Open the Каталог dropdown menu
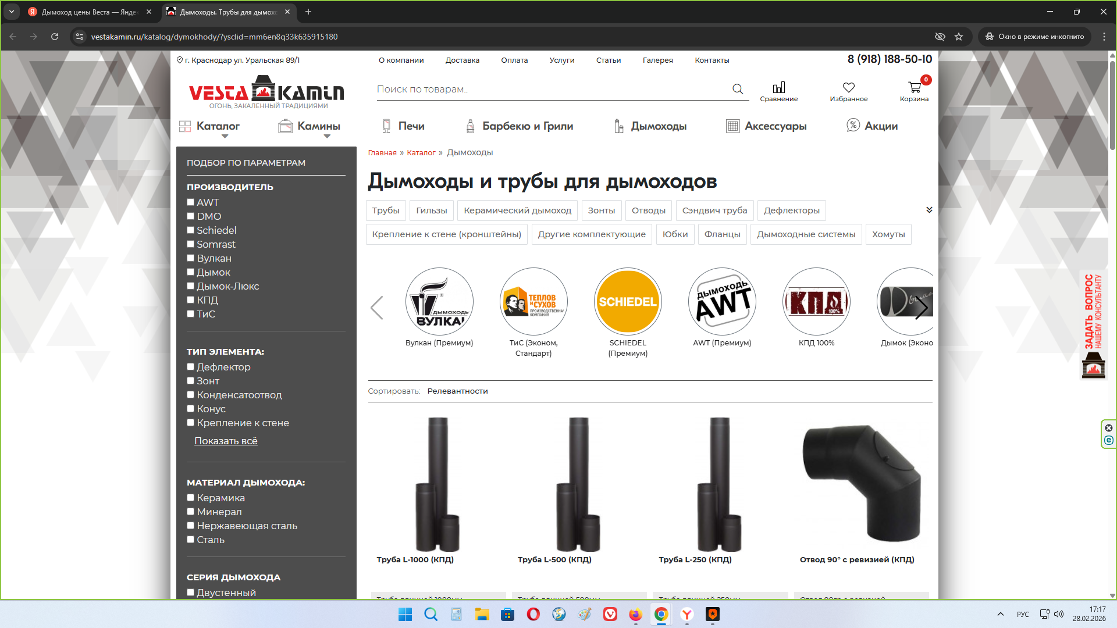1117x628 pixels. pyautogui.click(x=218, y=126)
